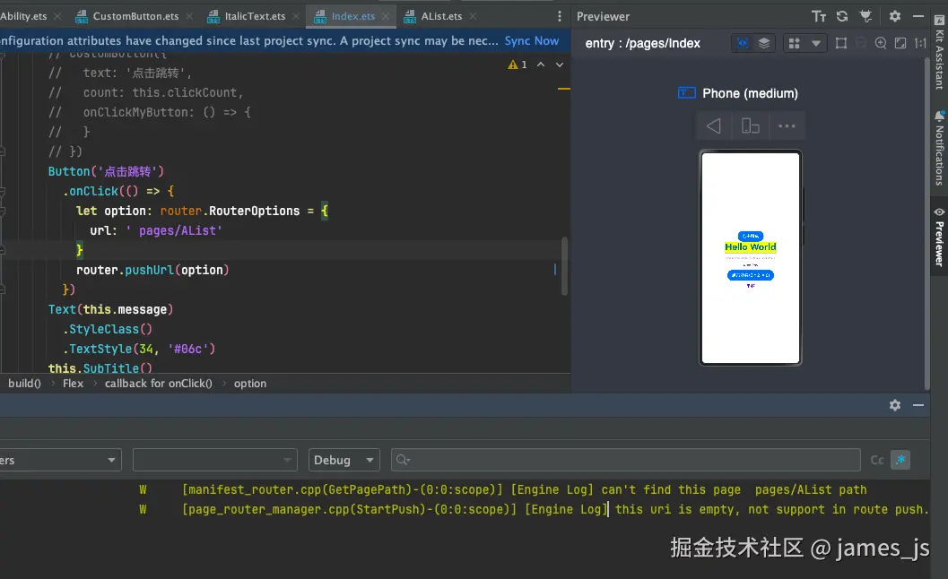This screenshot has height=579, width=948.
Task: Click the warning indicator showing 1 problem
Action: 517,64
